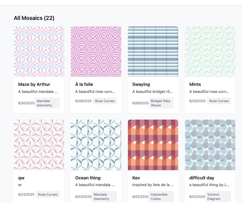Image resolution: width=242 pixels, height=203 pixels.
Task: Click description 'A beautiful mandala ...' under Ocean thing
Action: tap(95, 185)
